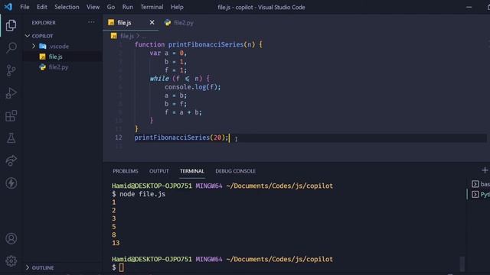This screenshot has height=275, width=490.
Task: Select file.js in Explorer tree
Action: pos(63,57)
